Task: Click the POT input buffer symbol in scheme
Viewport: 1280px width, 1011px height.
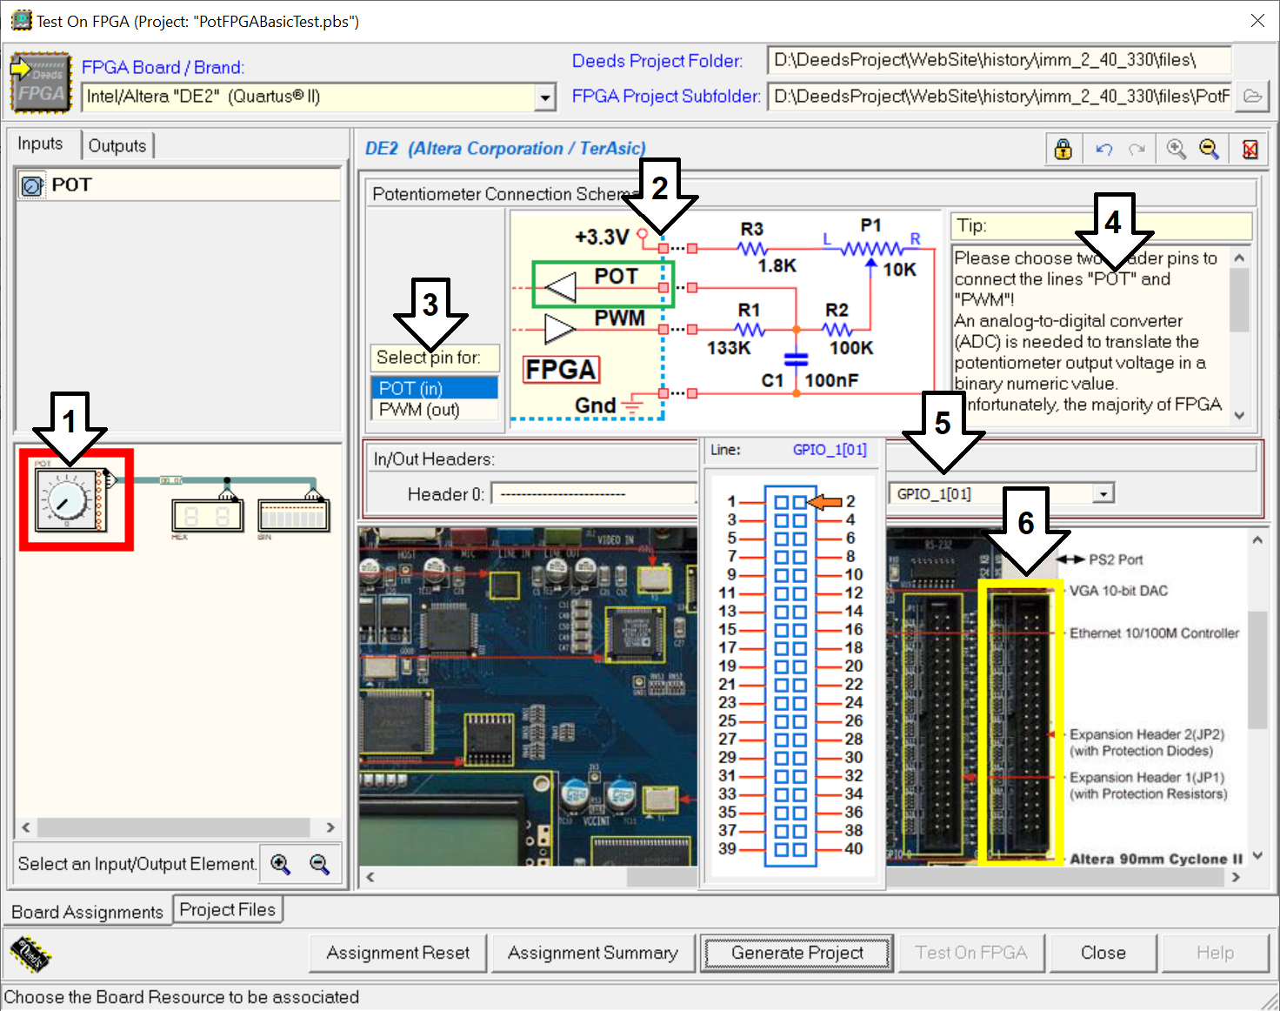Action: click(560, 286)
